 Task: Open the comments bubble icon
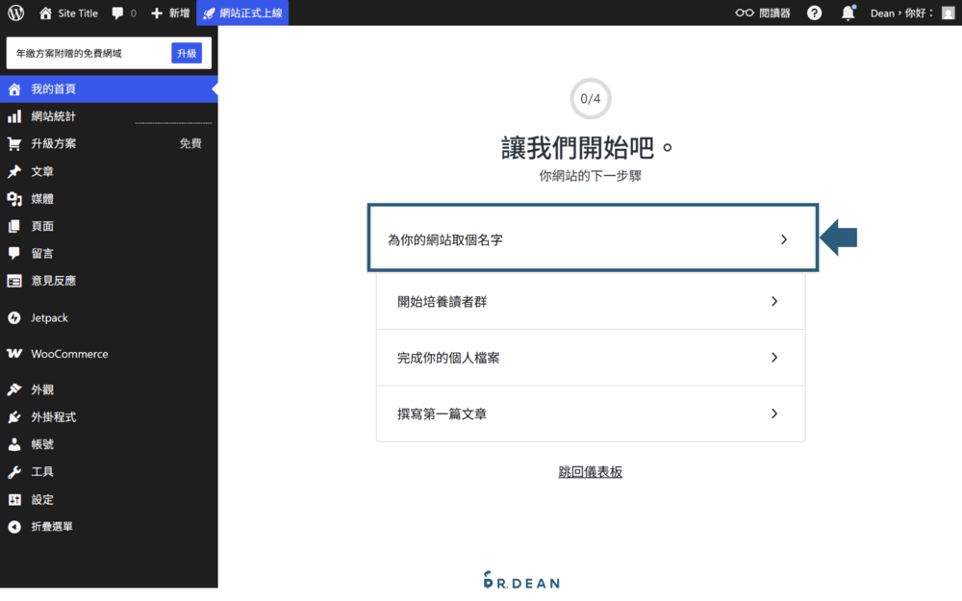pos(116,13)
